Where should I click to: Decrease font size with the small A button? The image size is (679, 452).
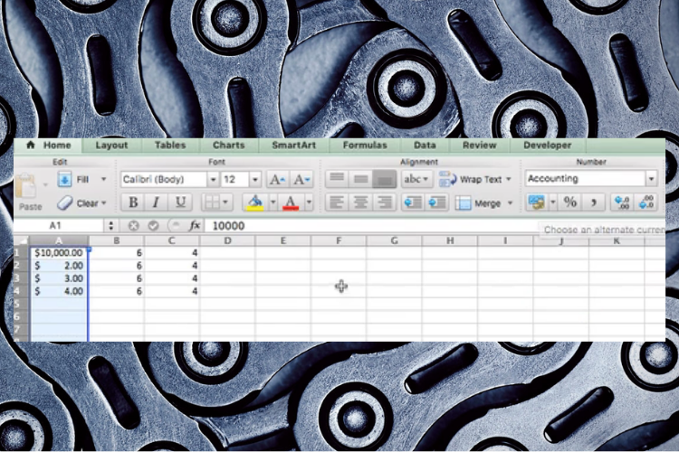[301, 179]
